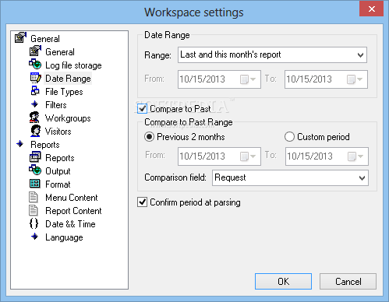Open the Filters settings page
Screen dimensions: 389x302
(x=56, y=105)
